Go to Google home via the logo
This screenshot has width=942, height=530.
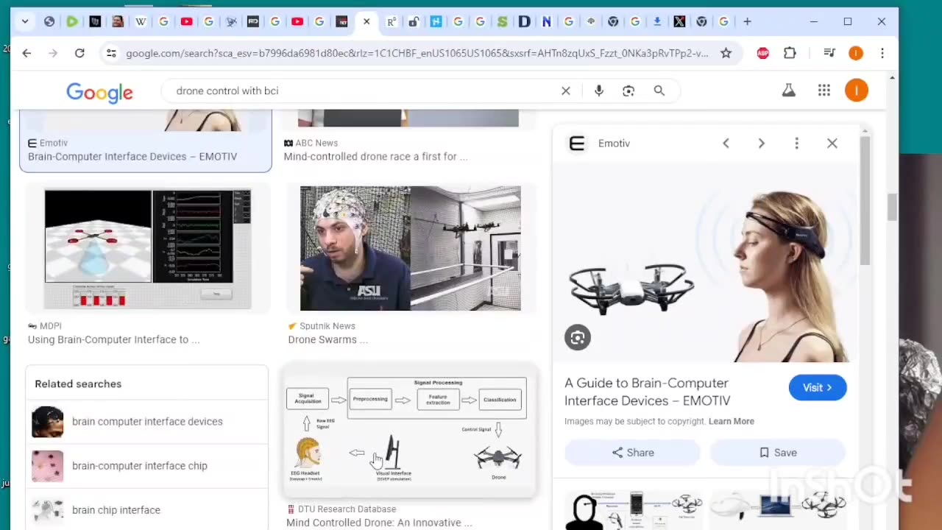click(99, 92)
